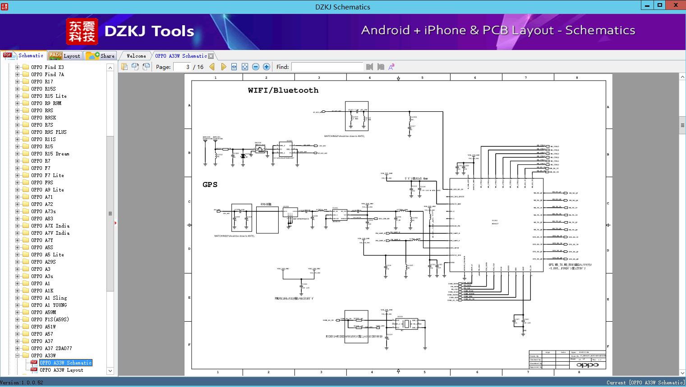The width and height of the screenshot is (686, 387).
Task: Collapse the side panel with the red splitter arrow
Action: coord(115,223)
